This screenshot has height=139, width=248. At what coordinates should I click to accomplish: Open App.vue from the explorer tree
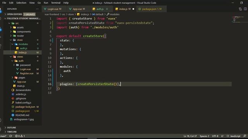point(21,82)
